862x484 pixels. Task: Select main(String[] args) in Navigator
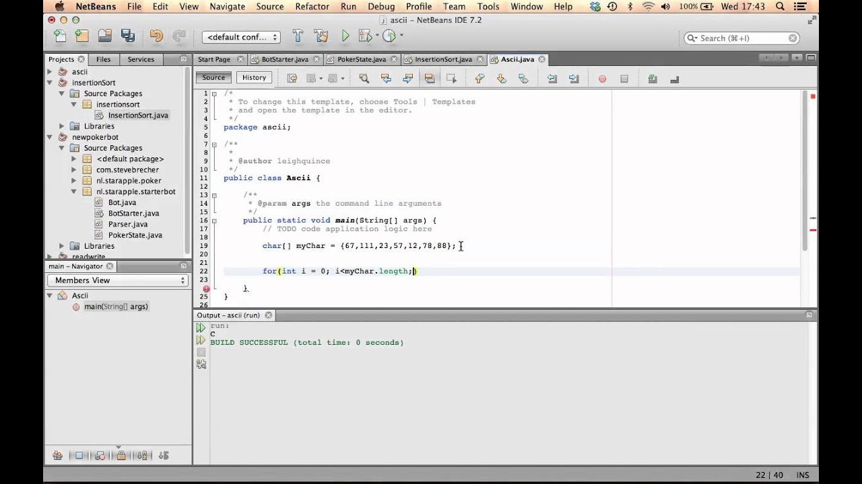tap(115, 307)
